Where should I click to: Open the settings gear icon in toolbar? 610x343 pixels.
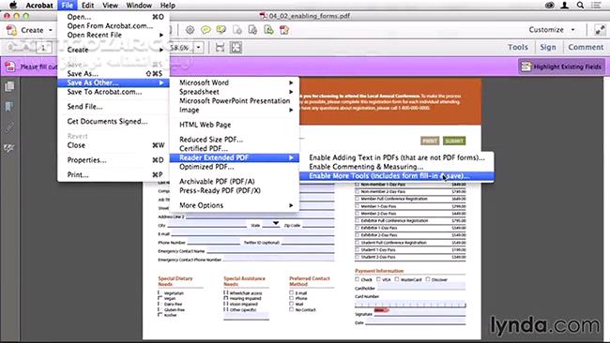190,30
